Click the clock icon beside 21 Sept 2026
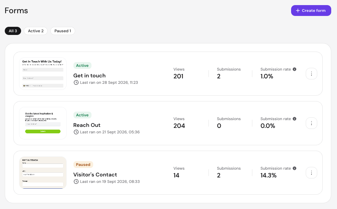337x209 pixels. (76, 132)
